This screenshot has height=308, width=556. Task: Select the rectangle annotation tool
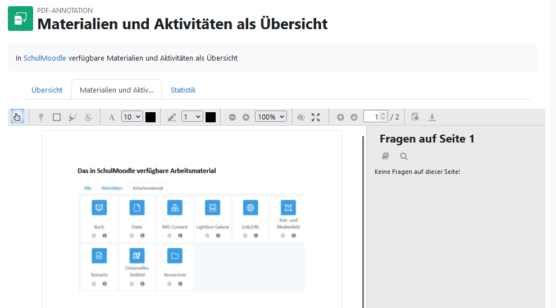(56, 117)
